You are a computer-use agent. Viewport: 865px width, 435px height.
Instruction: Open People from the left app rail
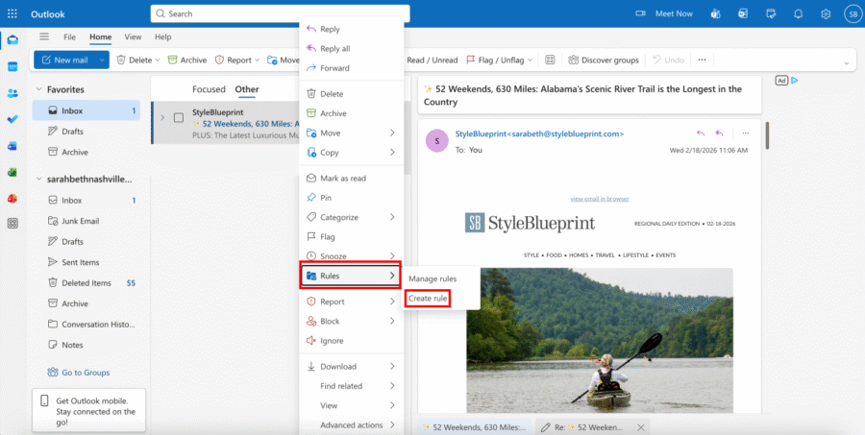click(x=12, y=93)
